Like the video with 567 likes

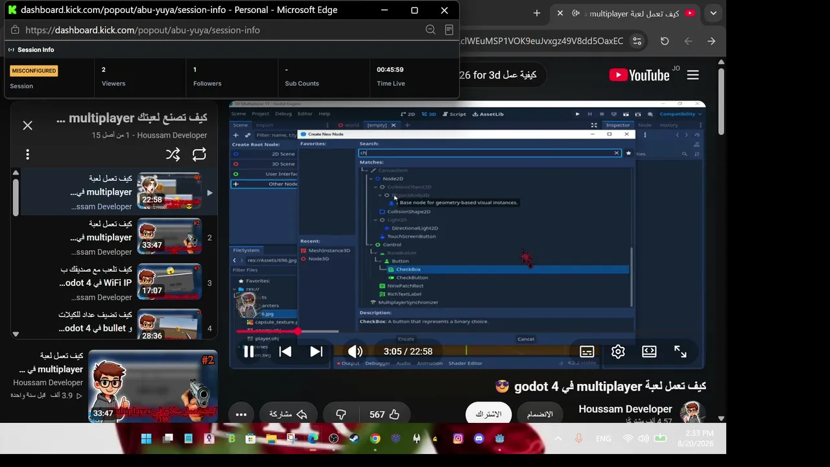(x=385, y=414)
